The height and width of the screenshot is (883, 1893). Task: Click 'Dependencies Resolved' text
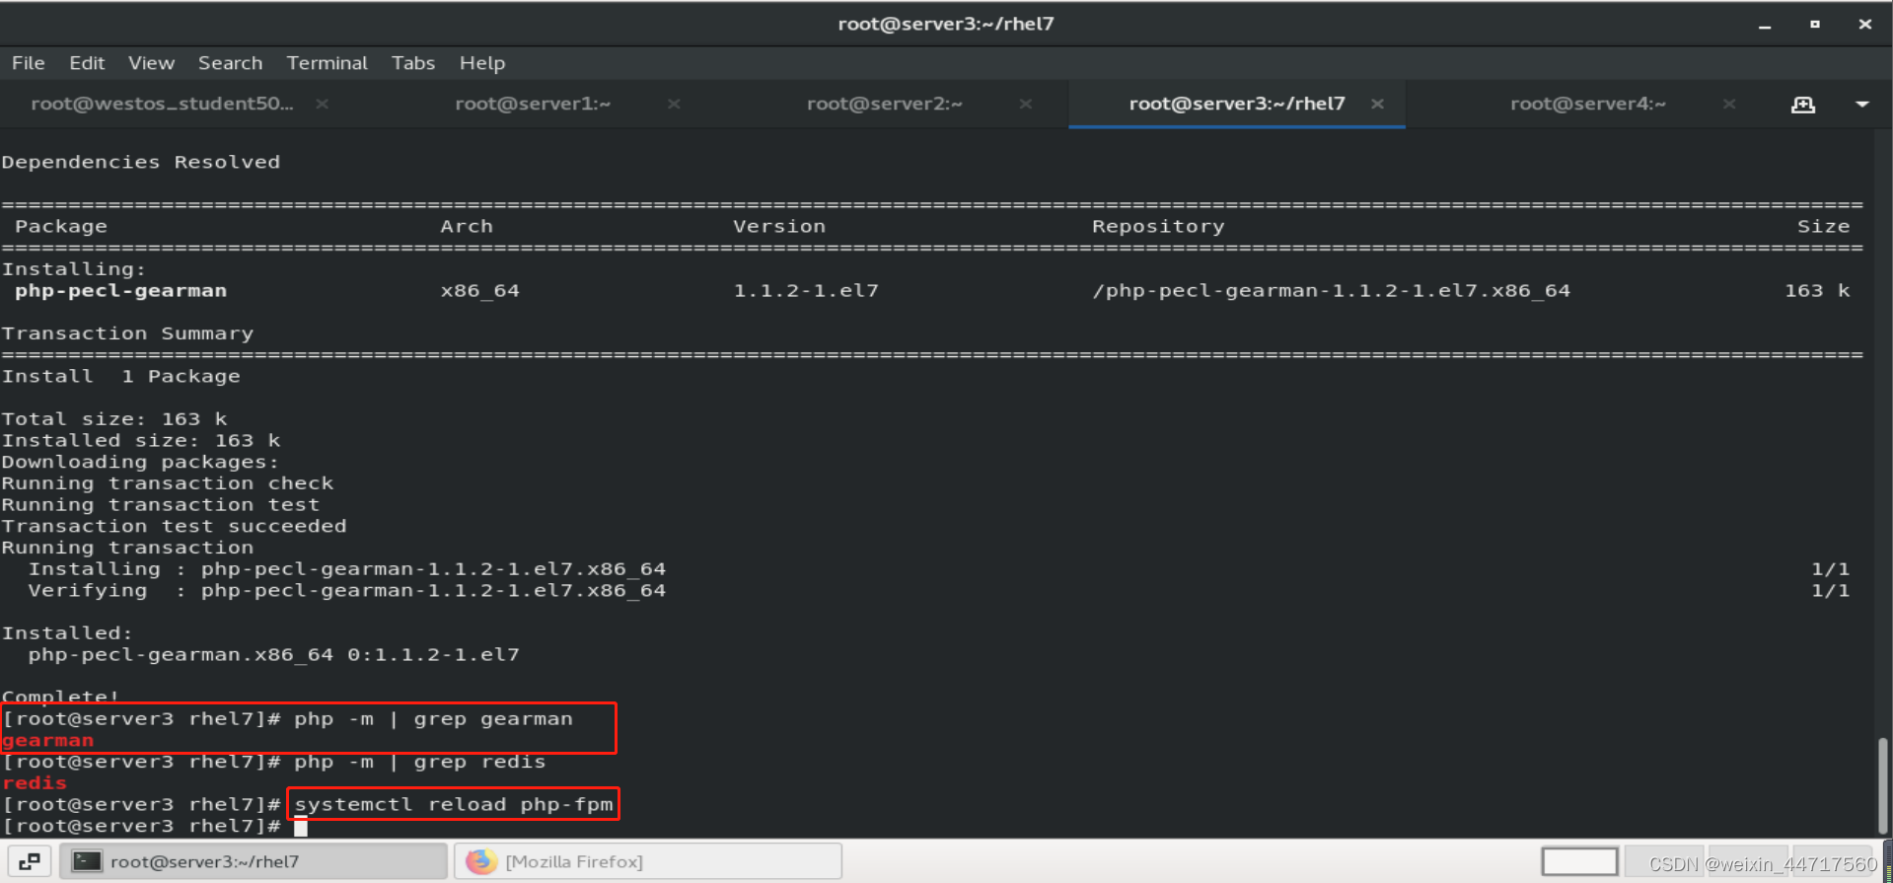tap(141, 162)
